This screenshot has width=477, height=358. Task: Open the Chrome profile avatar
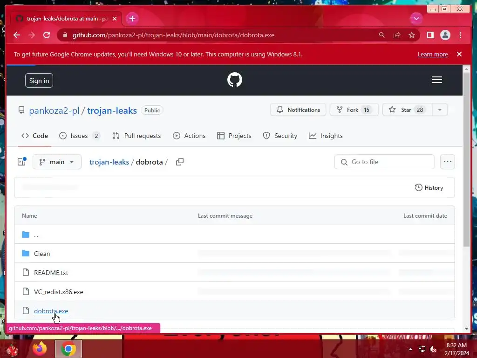tap(445, 35)
